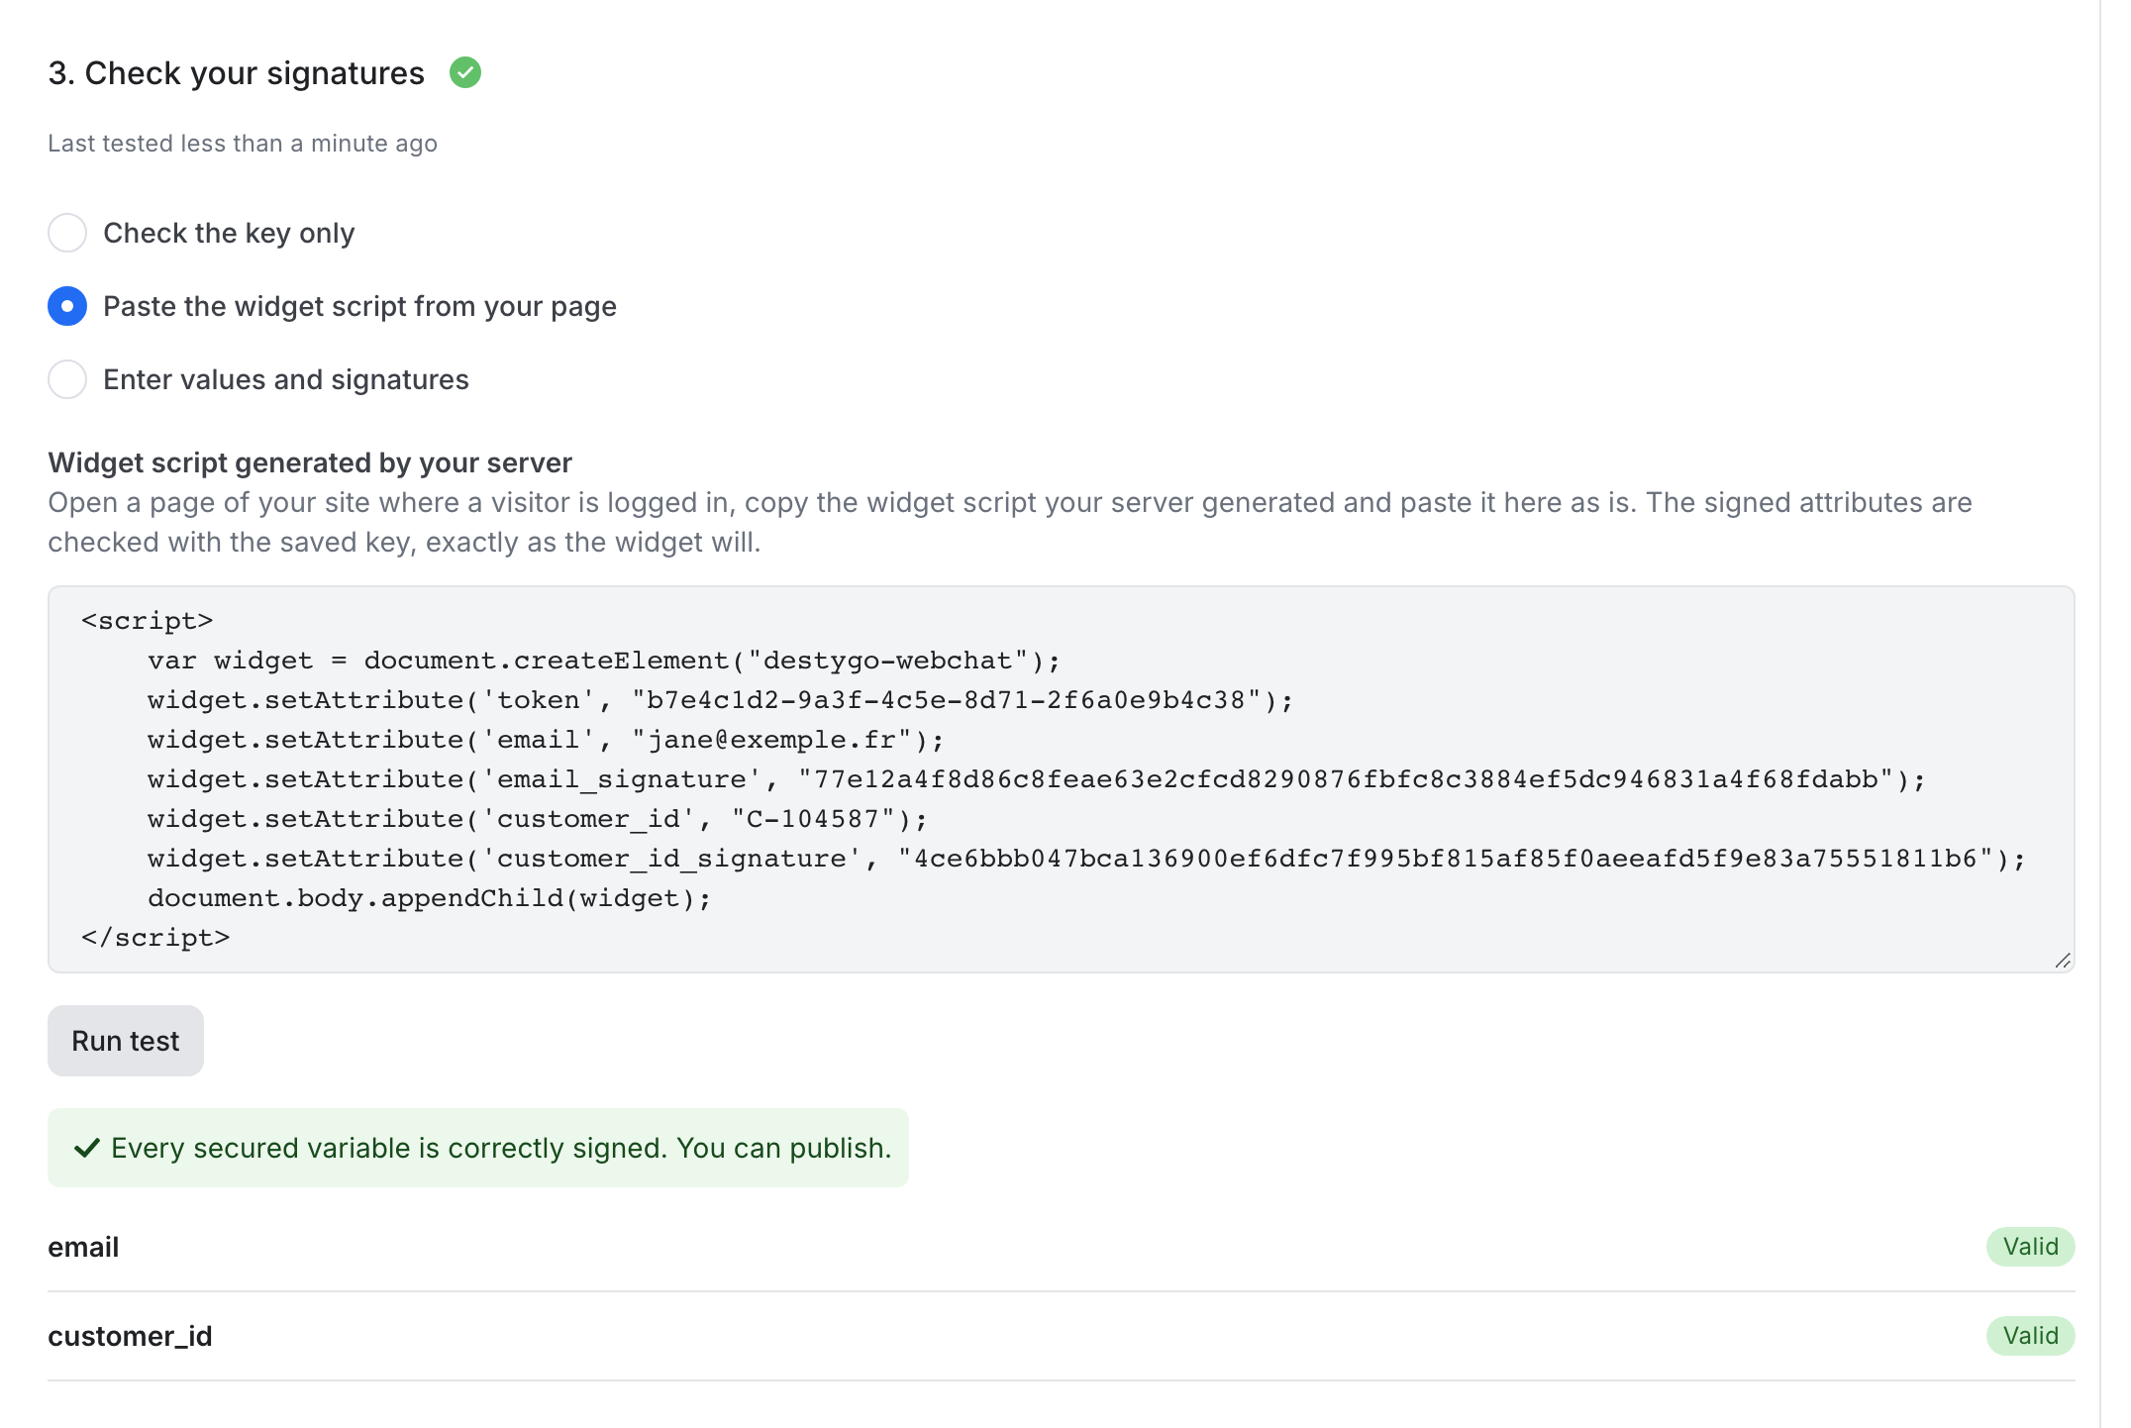Click the email_signature line in the script
Screen dimensions: 2131x1428
1036,779
